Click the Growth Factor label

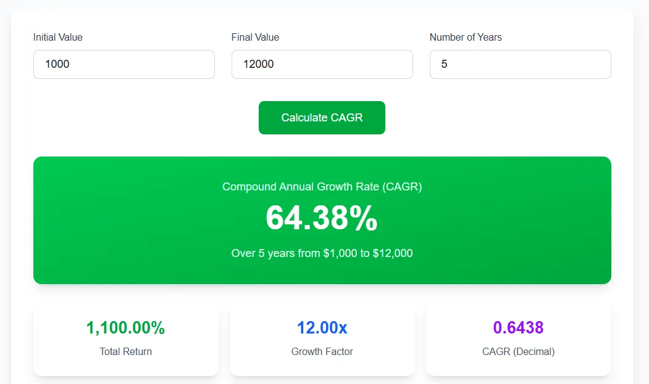[x=322, y=351]
